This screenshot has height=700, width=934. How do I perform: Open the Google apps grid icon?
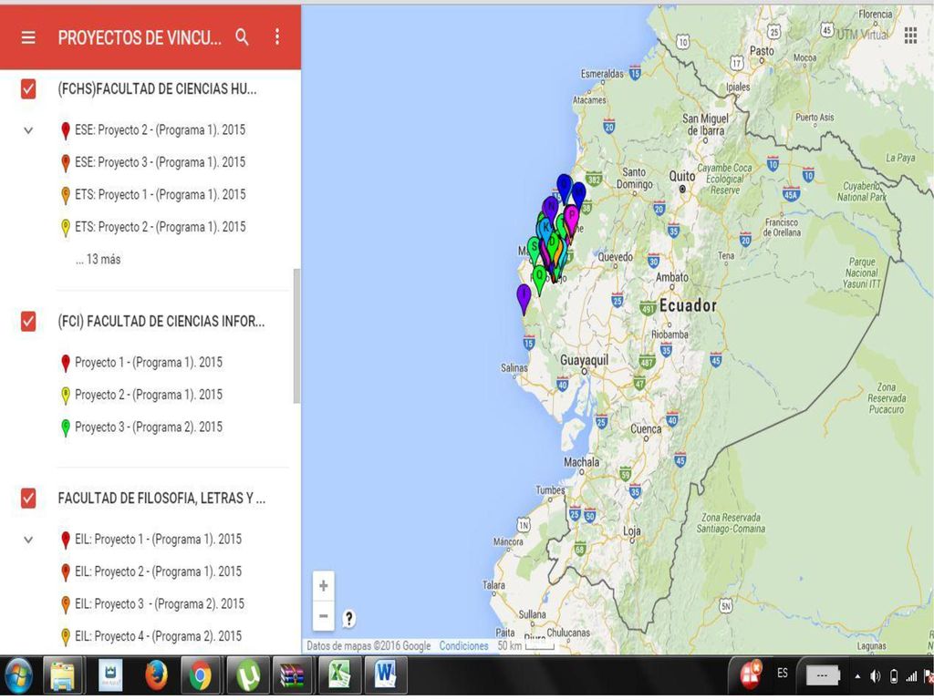click(x=910, y=36)
